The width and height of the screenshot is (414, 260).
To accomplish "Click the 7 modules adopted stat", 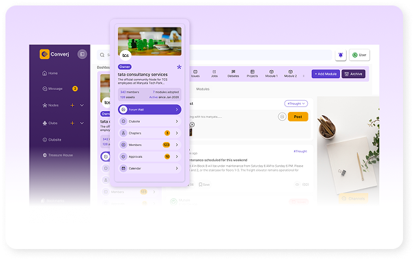I will click(x=166, y=92).
